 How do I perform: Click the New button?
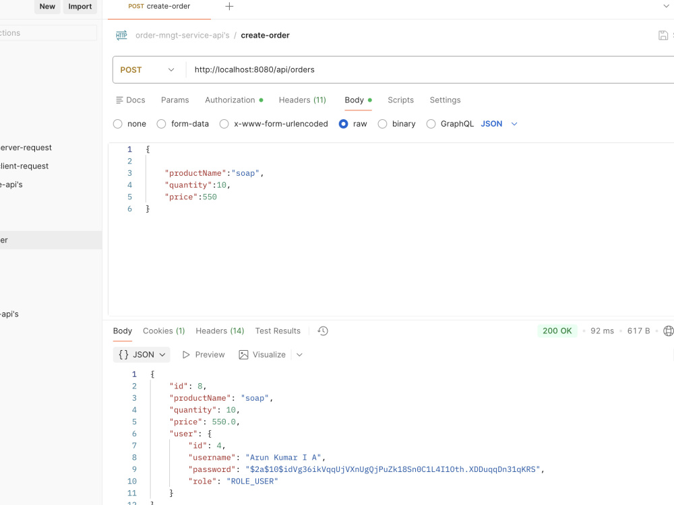[47, 7]
